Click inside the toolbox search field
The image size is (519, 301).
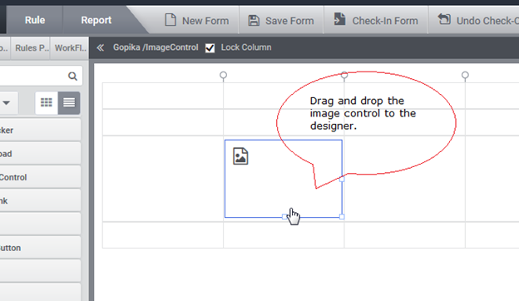tap(33, 76)
